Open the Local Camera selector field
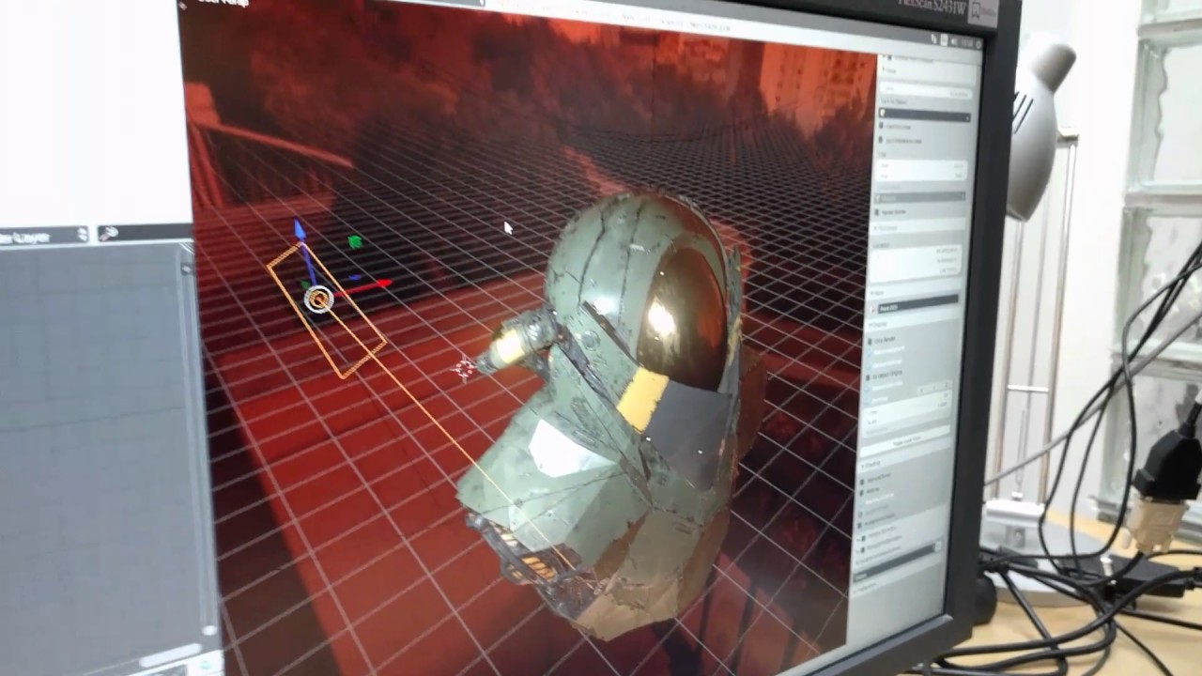 click(919, 197)
